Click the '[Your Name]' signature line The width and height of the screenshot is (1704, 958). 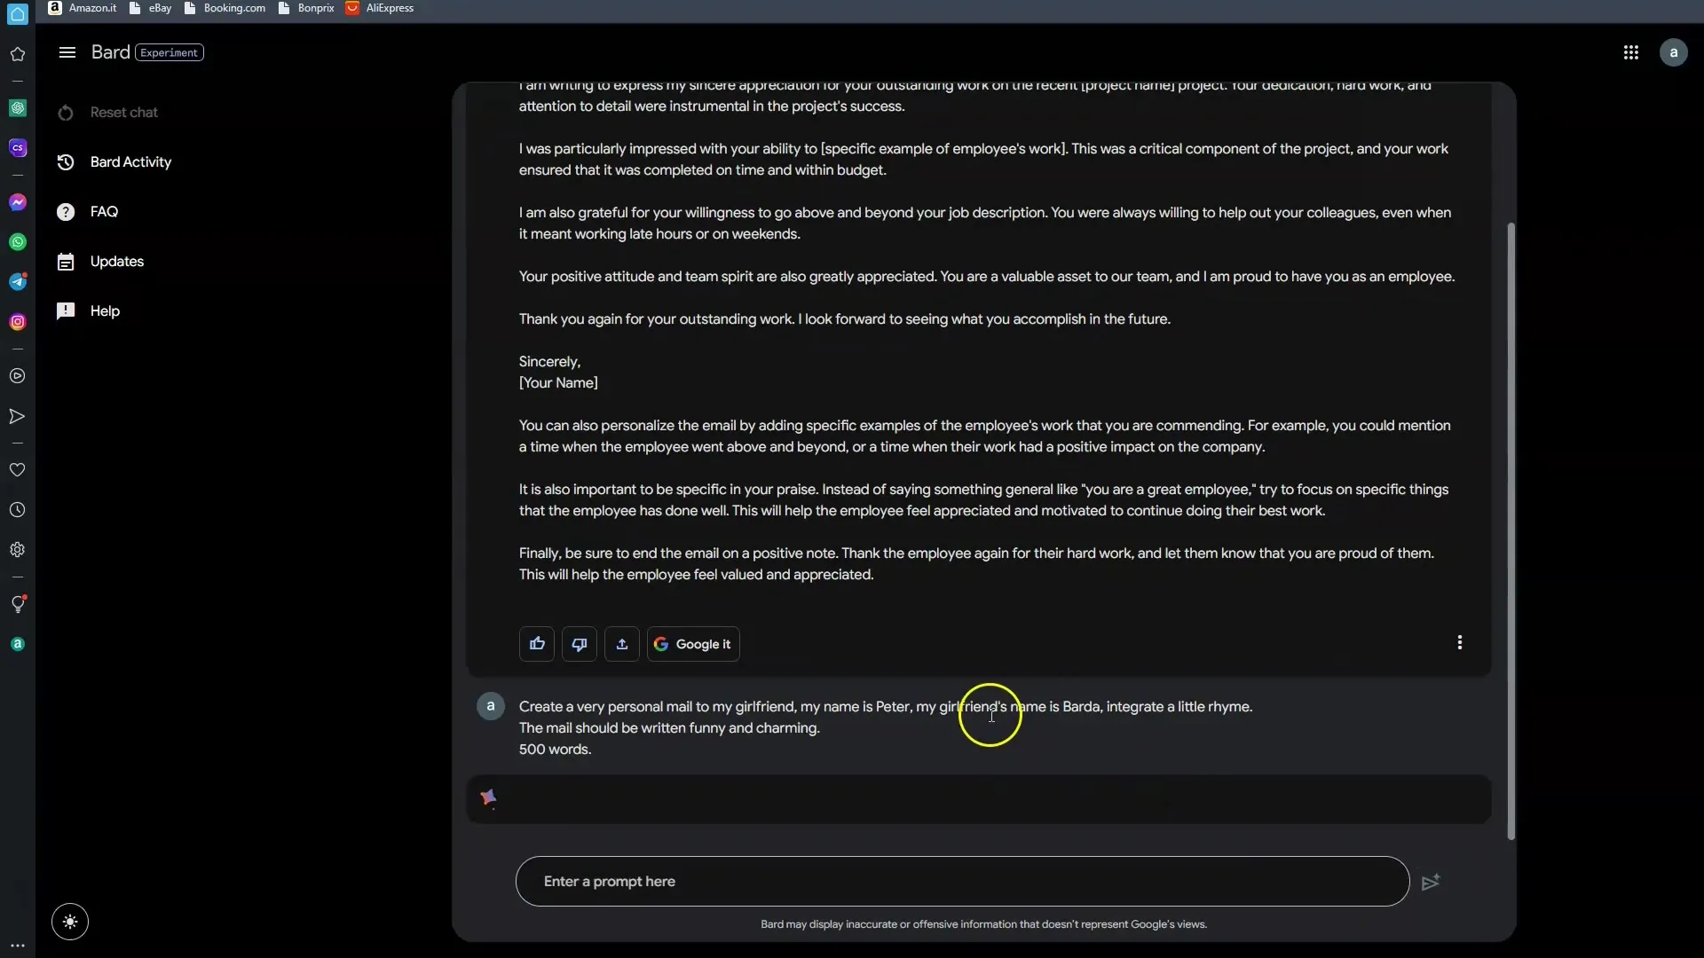[558, 383]
